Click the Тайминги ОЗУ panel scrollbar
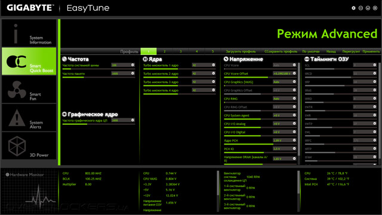Screen dimensions: 382x215 380,110
